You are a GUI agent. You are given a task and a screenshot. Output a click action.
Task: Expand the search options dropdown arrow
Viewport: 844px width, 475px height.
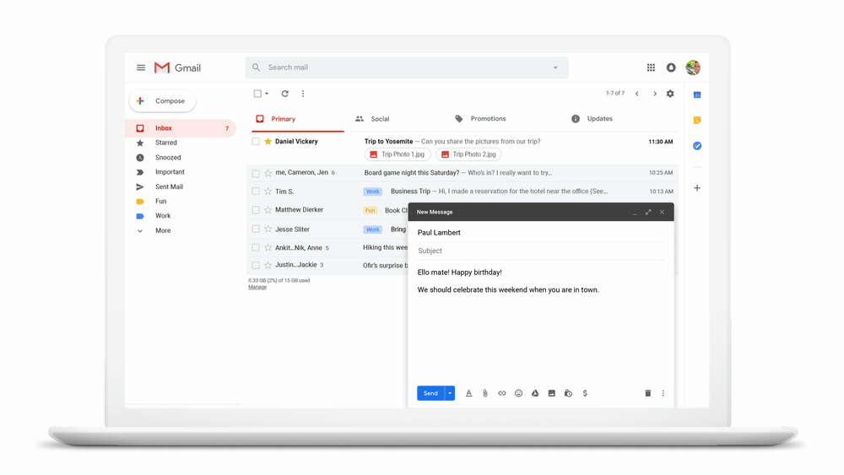point(555,67)
